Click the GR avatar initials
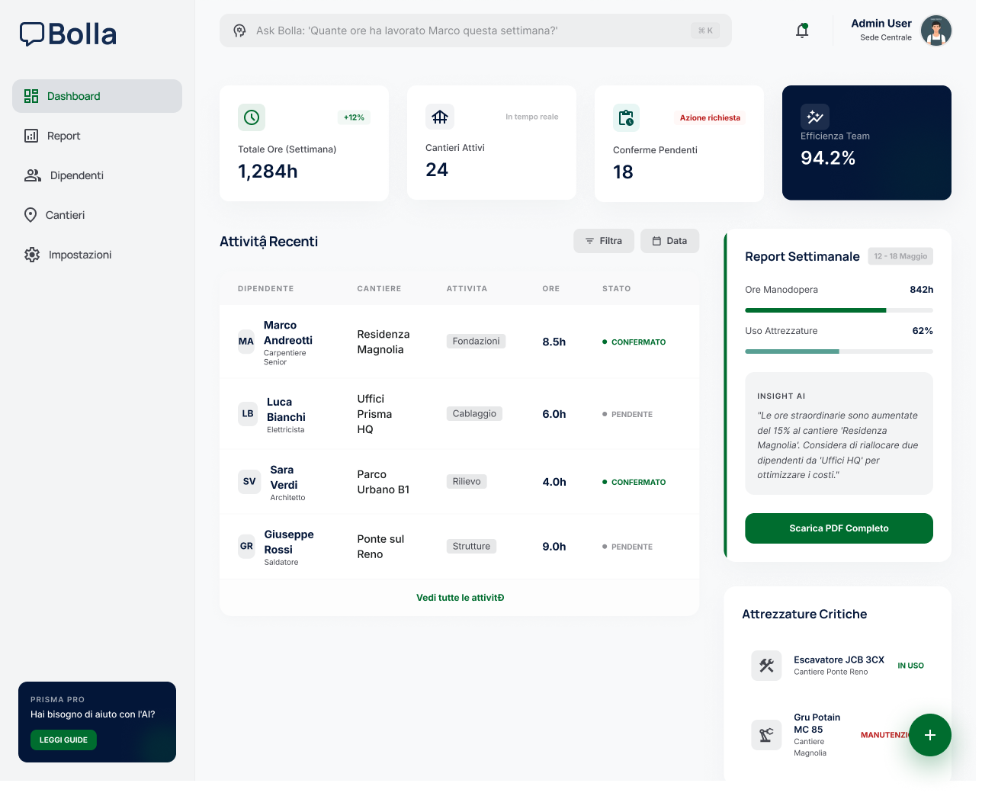982x796 pixels. click(246, 547)
